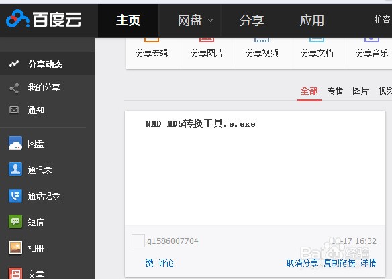Open the 文章 article icon
Viewport: 392px width, 279px height.
click(x=15, y=273)
